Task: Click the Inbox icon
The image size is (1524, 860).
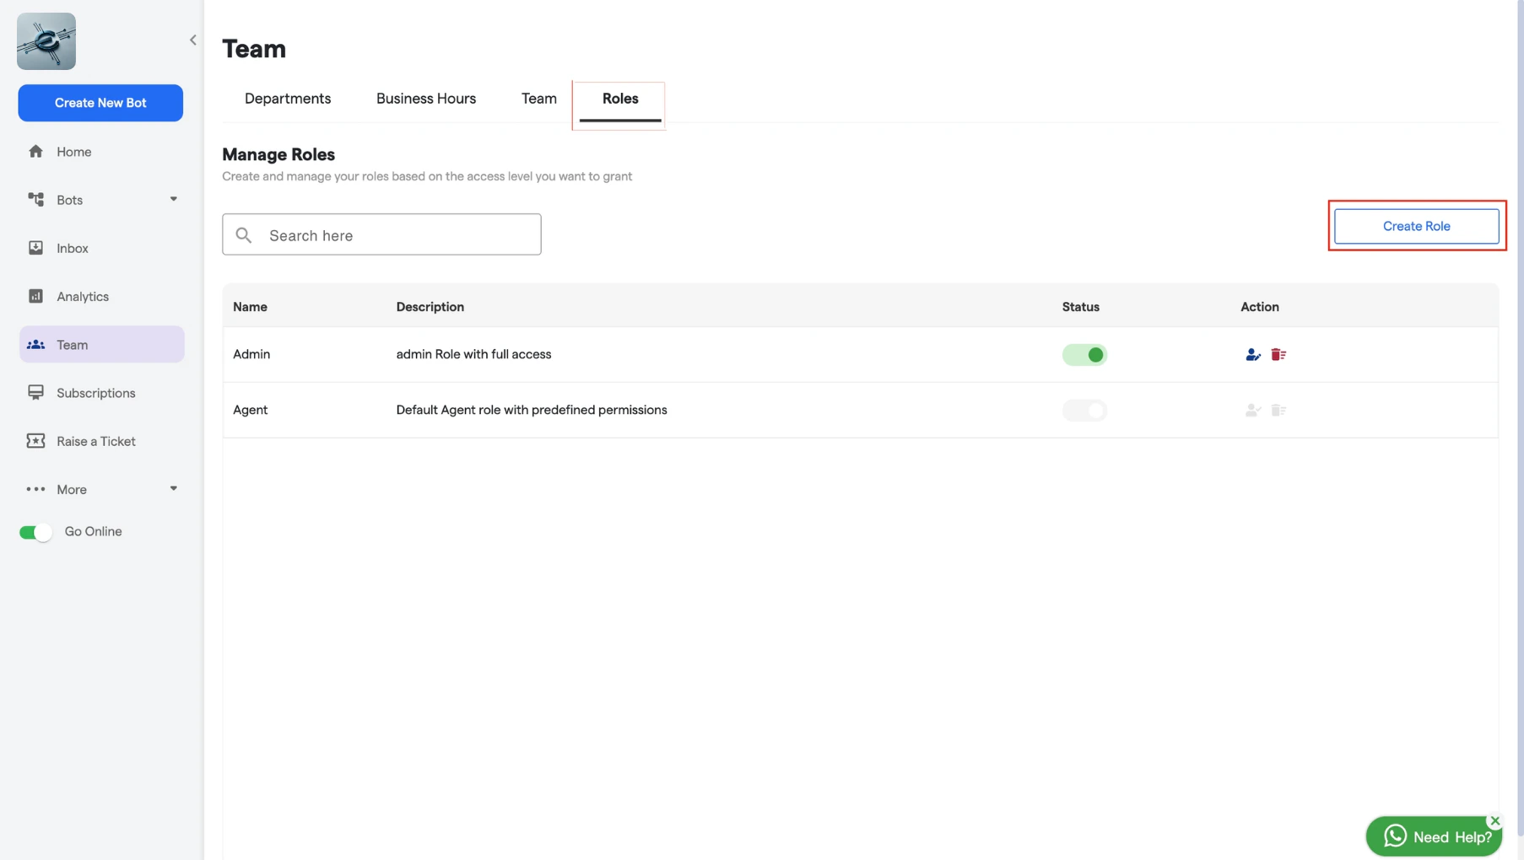Action: point(35,248)
